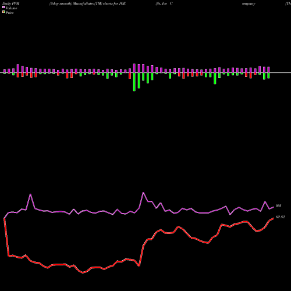Select the Volume legend label
The width and height of the screenshot is (291, 291).
[11, 8]
